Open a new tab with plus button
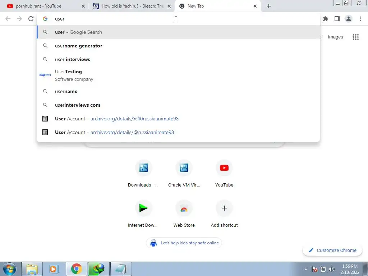The image size is (368, 276). [269, 6]
